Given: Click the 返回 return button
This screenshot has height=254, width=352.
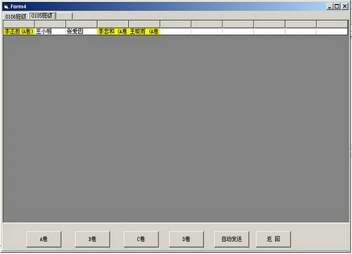Looking at the screenshot, I should pos(273,239).
